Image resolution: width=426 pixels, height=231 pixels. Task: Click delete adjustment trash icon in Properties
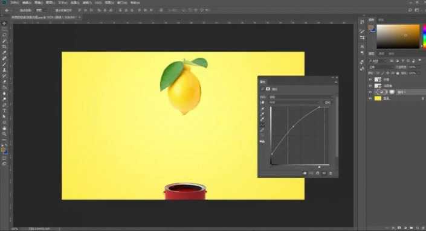coord(331,173)
